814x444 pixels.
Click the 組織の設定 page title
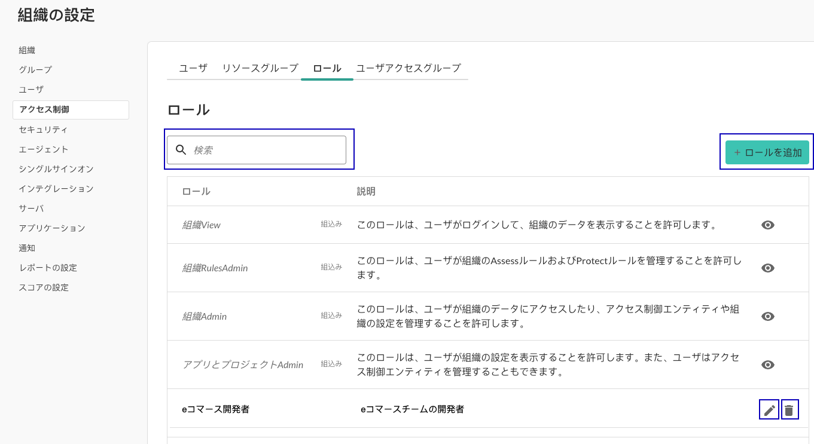56,15
